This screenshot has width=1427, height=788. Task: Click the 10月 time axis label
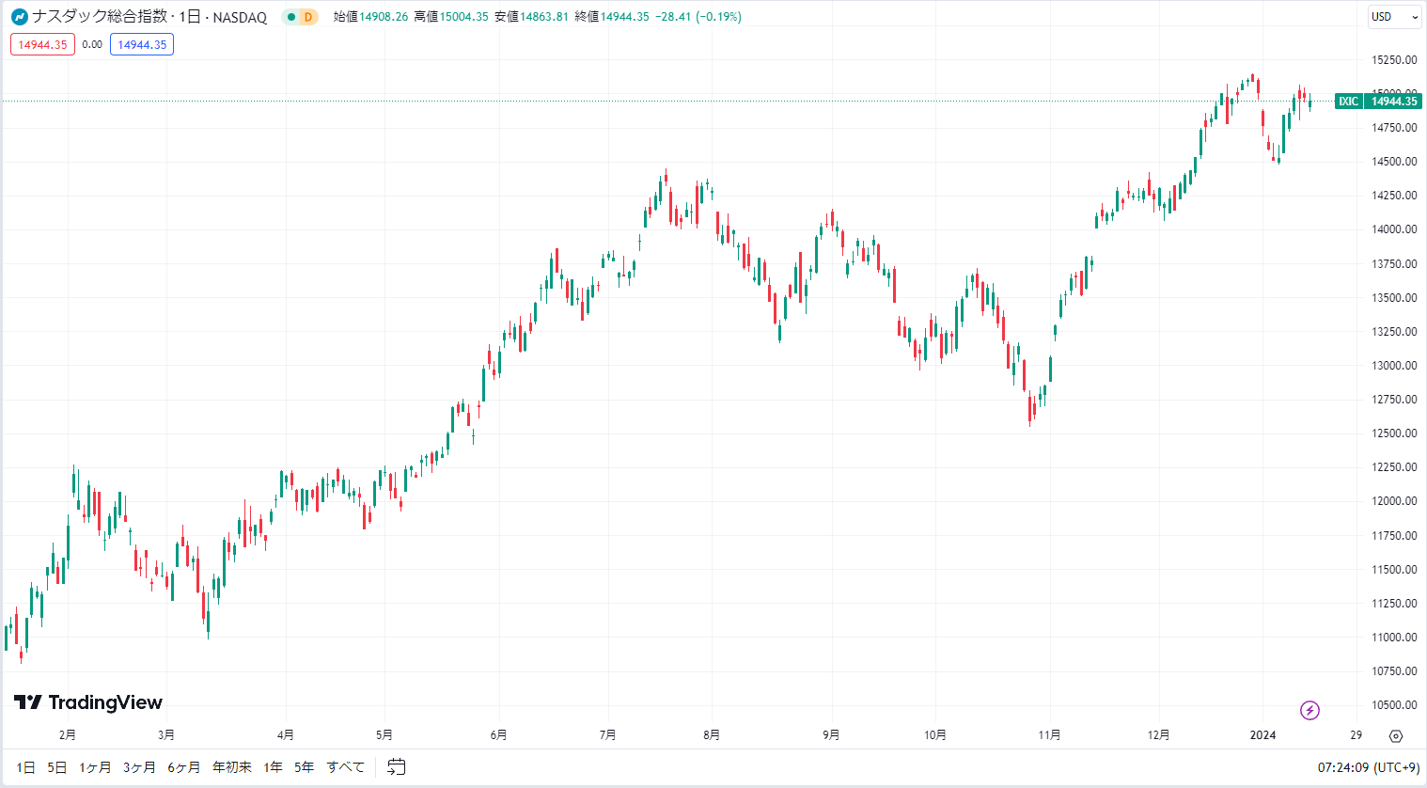935,735
